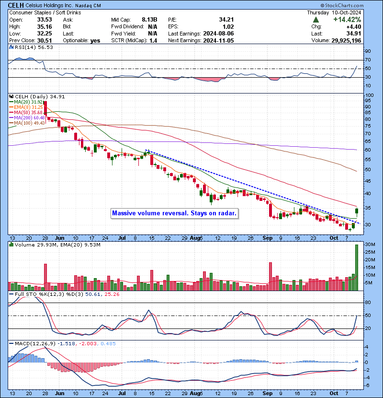Click the 90 level on RSI axis
Viewport: 383px width, 398px height.
point(368,51)
